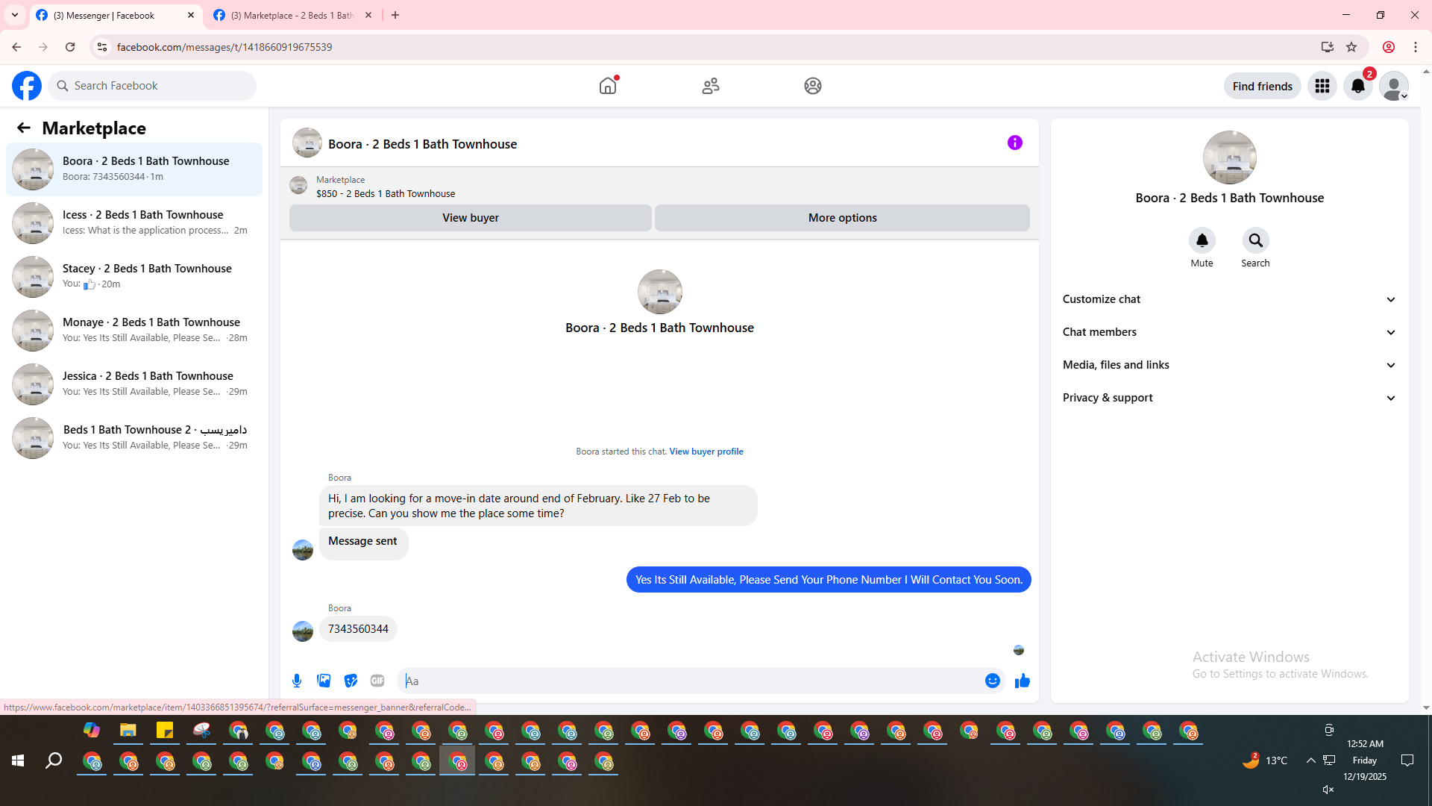Click the voice clip microphone icon
This screenshot has width=1432, height=806.
click(x=297, y=681)
